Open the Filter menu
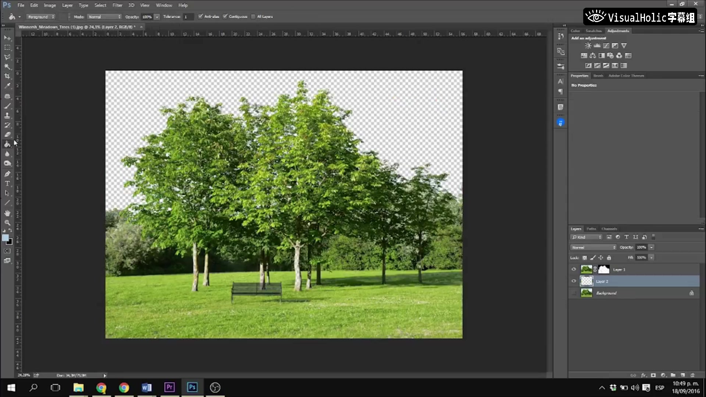 117,5
